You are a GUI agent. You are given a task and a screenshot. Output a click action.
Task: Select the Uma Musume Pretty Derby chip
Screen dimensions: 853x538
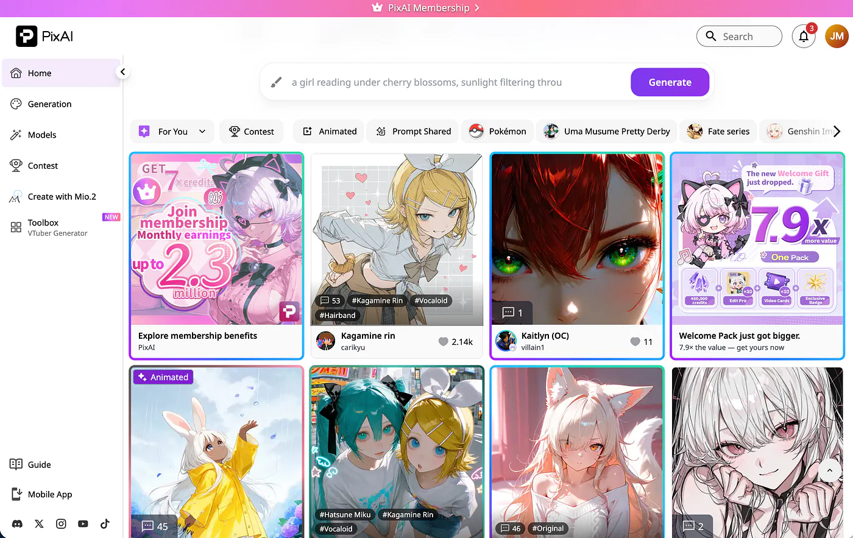(x=607, y=132)
